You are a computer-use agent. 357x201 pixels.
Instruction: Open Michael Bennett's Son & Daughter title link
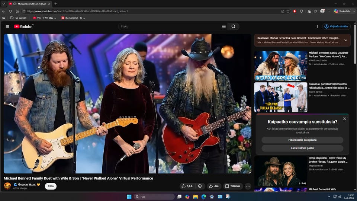click(328, 54)
